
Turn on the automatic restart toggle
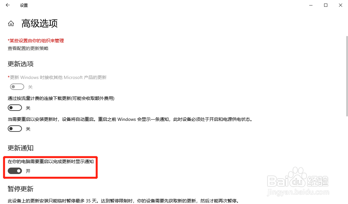[15, 129]
